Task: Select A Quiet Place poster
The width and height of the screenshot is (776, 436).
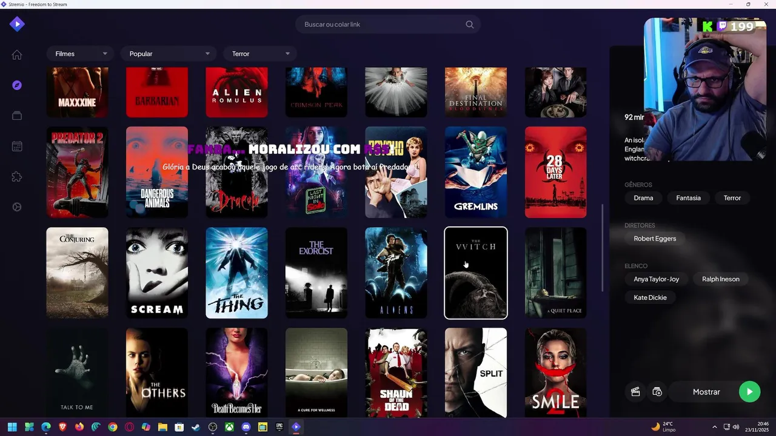Action: click(555, 272)
